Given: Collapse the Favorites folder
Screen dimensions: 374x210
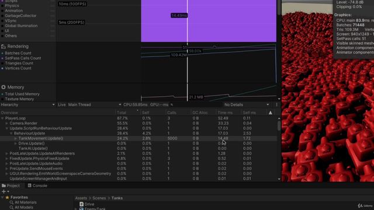Looking at the screenshot, I should [2, 197].
